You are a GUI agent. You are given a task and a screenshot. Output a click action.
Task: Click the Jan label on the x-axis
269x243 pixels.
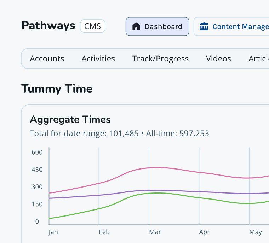click(53, 232)
